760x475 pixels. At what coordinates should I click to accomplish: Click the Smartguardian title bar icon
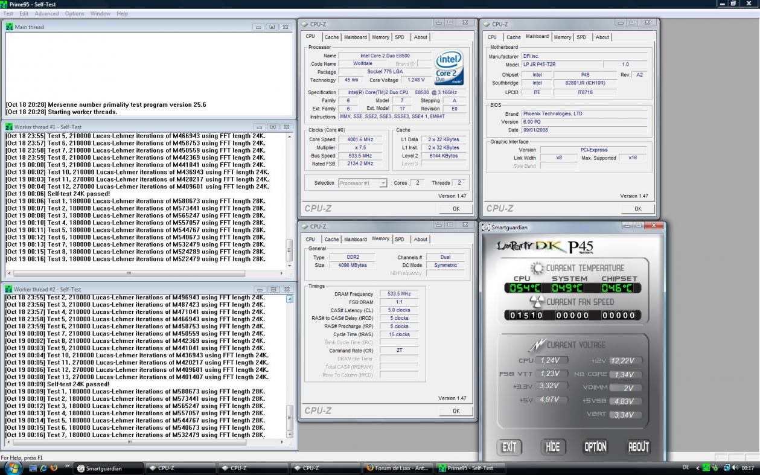pyautogui.click(x=486, y=228)
